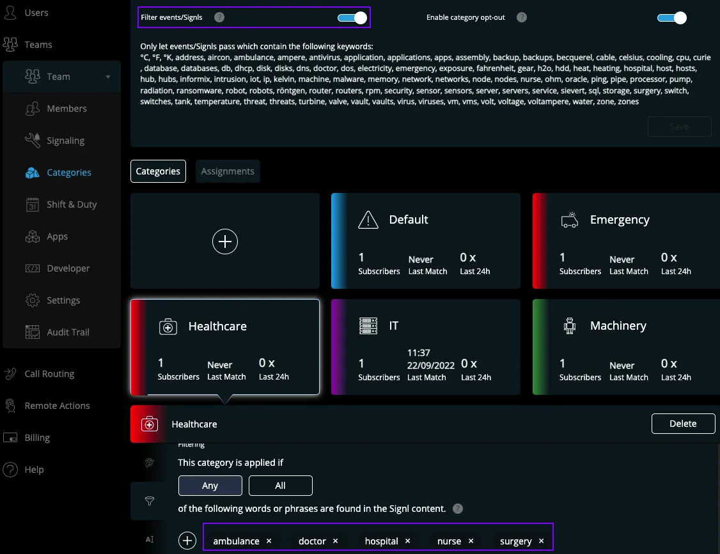Click help icon after Signl content sentence
This screenshot has height=554, width=720.
click(x=458, y=509)
